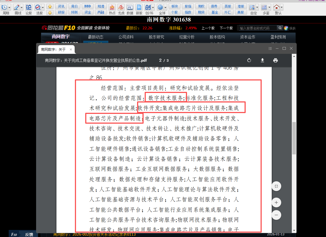
Task: Expand the 全球 dropdown arrow
Action: [x=165, y=7]
